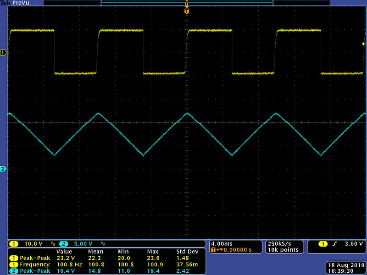
Task: Click the 23.6 max value
Action: point(154,258)
